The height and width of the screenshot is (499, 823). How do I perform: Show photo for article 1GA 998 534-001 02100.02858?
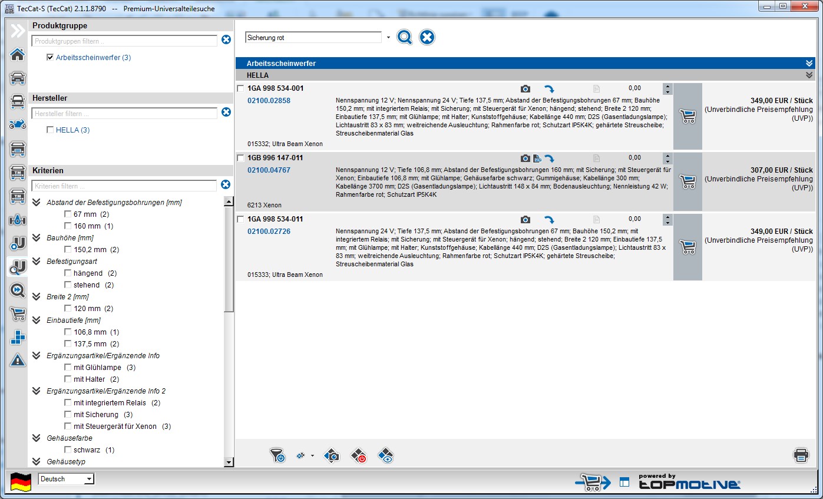pos(525,89)
